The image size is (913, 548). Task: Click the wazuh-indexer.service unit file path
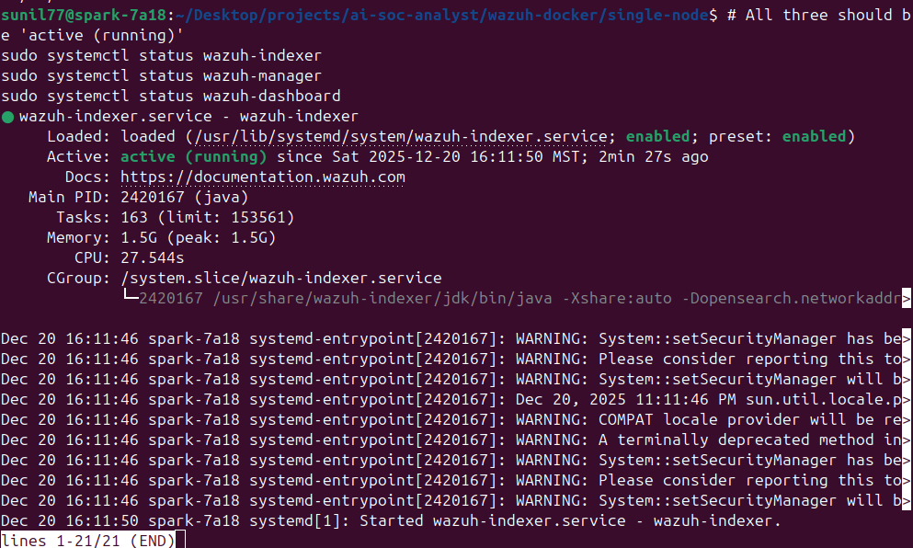point(401,137)
